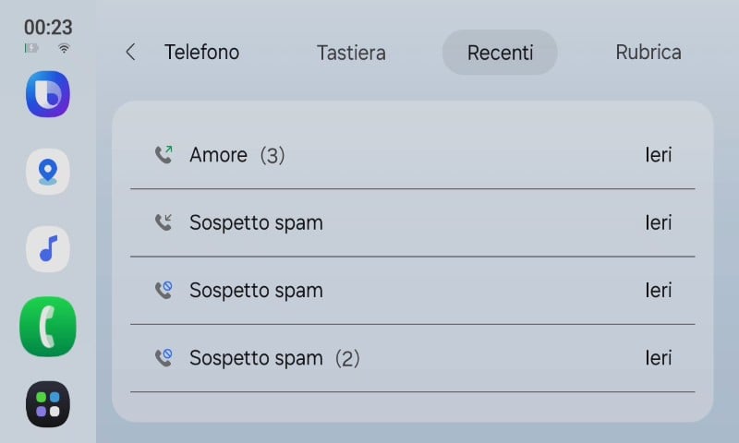Tap the green Phone app icon
Screen dimensions: 739x443
[47, 327]
